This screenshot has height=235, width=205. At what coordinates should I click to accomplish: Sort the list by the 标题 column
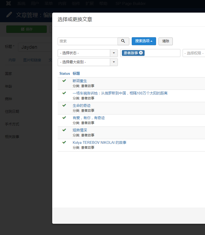click(76, 73)
